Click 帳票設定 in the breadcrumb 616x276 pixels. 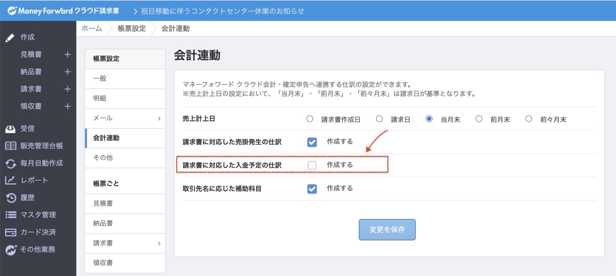pos(131,29)
